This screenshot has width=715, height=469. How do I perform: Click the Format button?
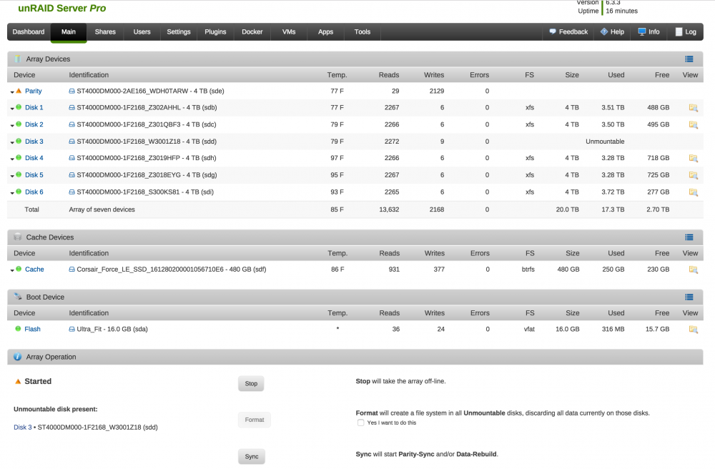(x=255, y=420)
